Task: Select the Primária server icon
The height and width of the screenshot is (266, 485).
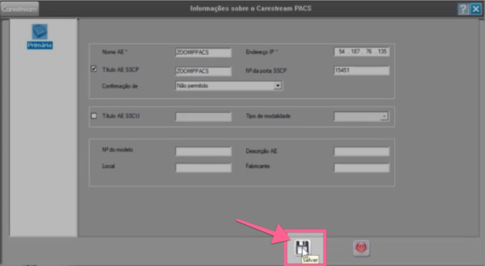Action: pos(39,31)
